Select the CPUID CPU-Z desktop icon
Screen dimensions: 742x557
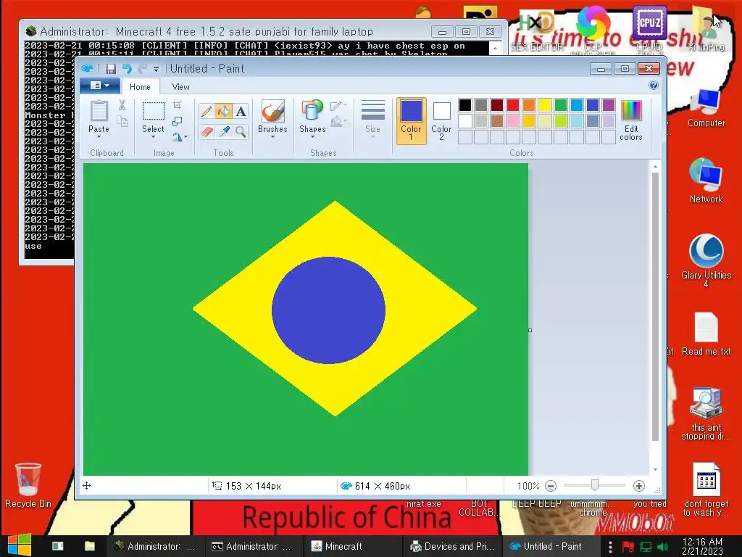(649, 28)
